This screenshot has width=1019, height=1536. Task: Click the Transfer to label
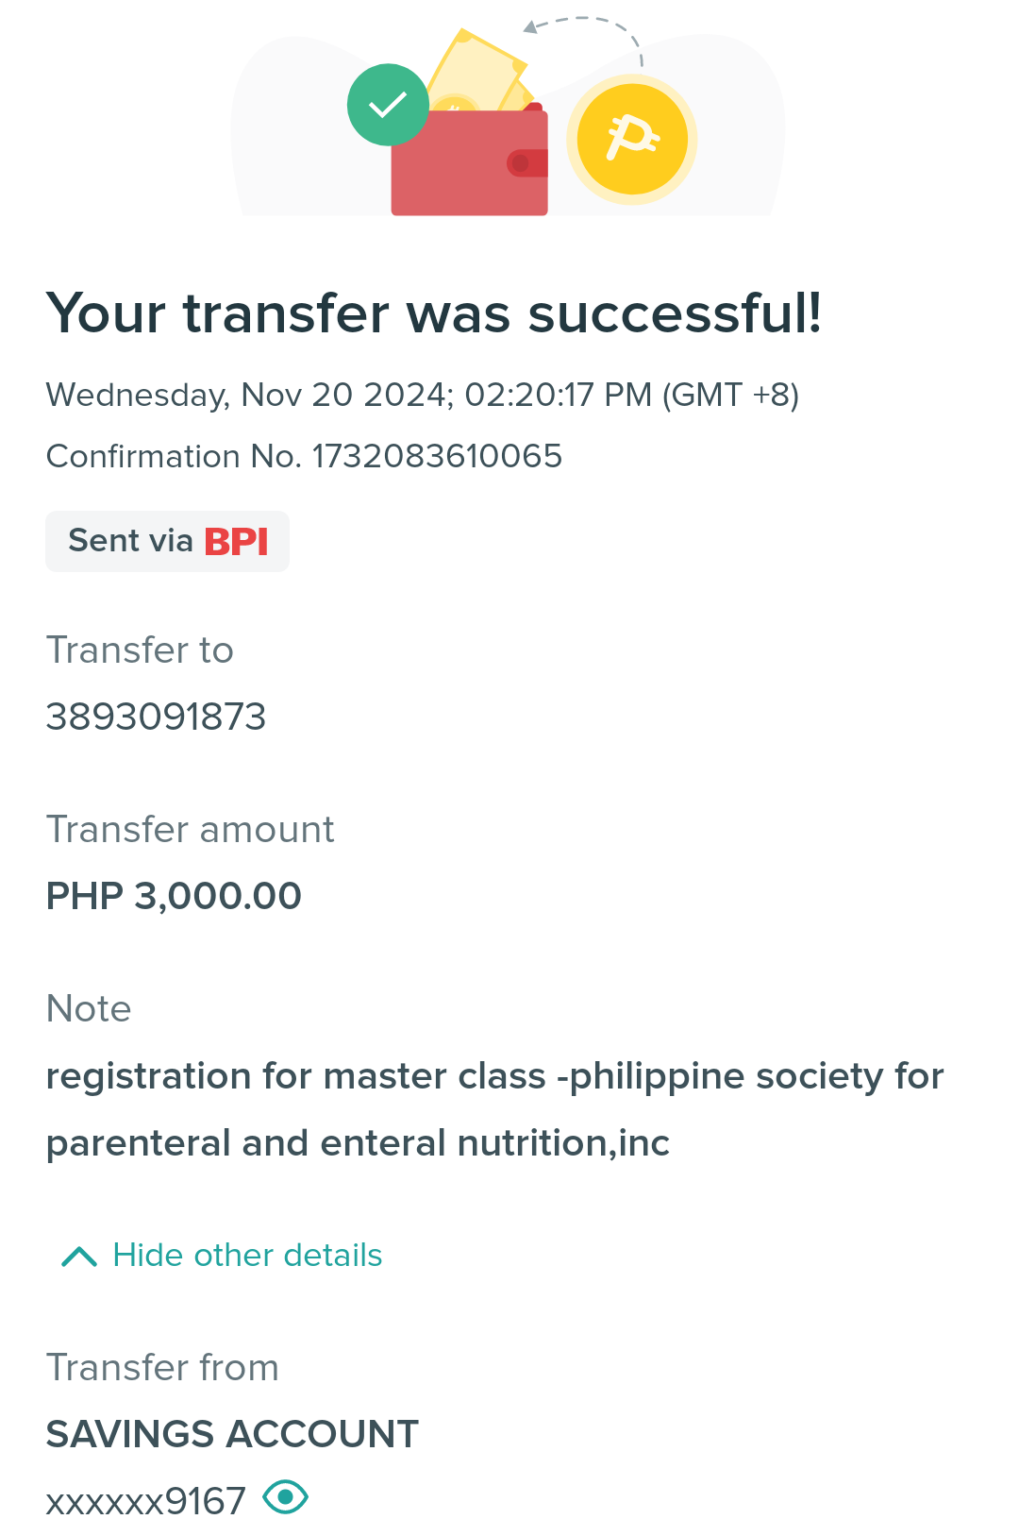tap(140, 650)
